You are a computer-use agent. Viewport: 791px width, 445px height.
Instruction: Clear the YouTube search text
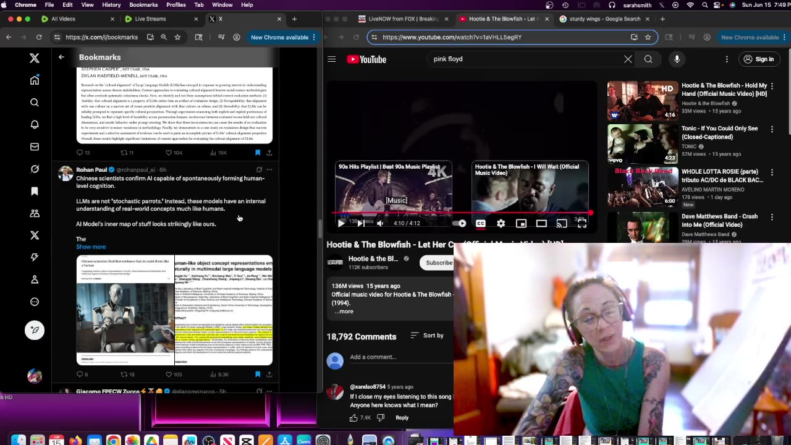pos(628,59)
